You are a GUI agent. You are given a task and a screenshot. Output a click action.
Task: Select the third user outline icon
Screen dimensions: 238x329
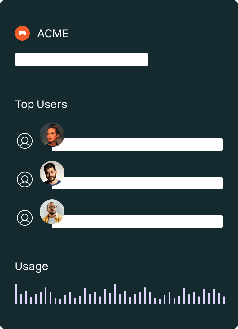[25, 218]
